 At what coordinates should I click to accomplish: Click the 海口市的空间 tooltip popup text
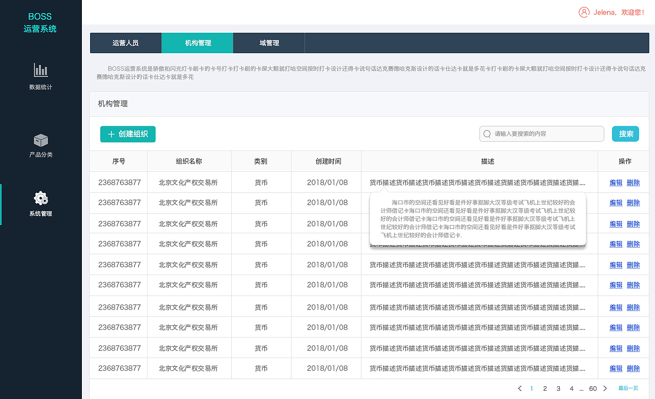(x=478, y=219)
